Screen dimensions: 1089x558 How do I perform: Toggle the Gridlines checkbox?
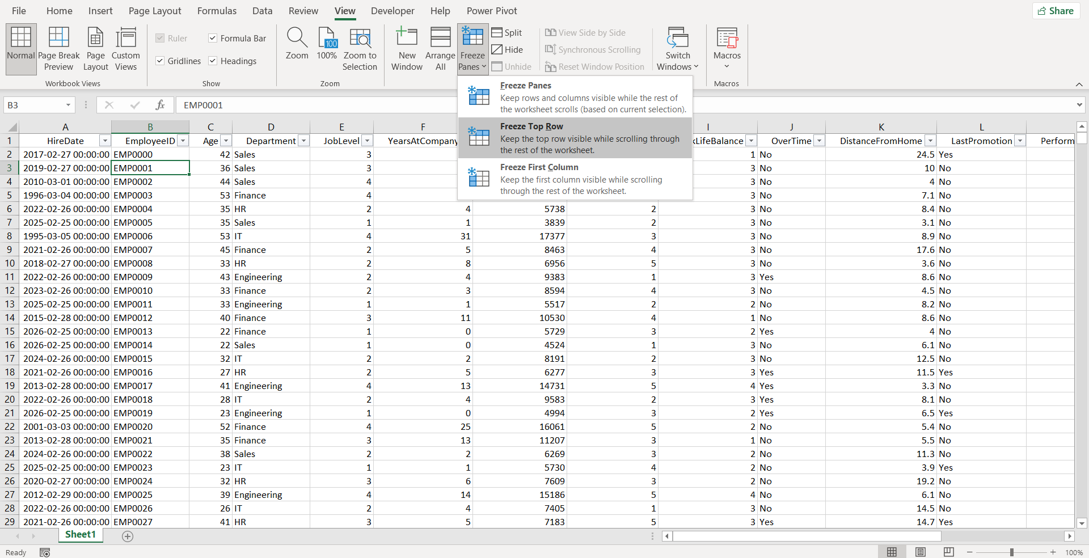coord(160,61)
